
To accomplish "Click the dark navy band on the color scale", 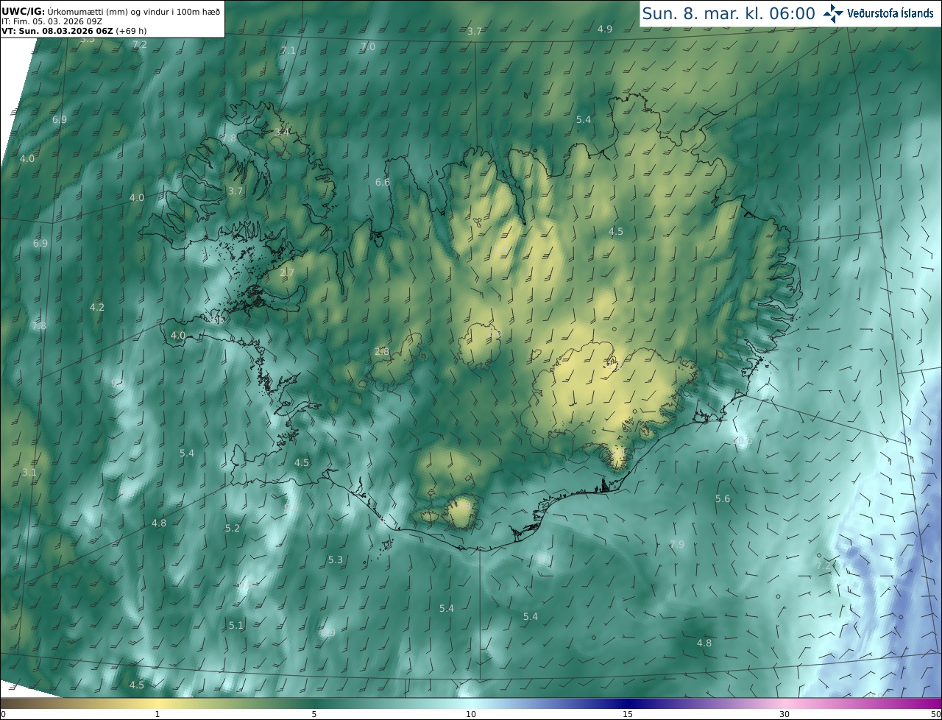I will (628, 704).
